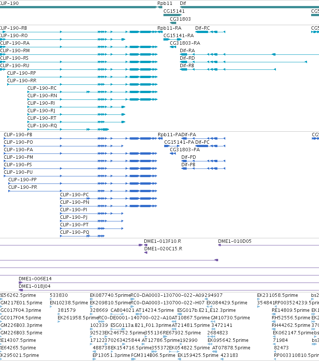
Task: Select the CLIP-190-PB protein label
Action: click(18, 134)
